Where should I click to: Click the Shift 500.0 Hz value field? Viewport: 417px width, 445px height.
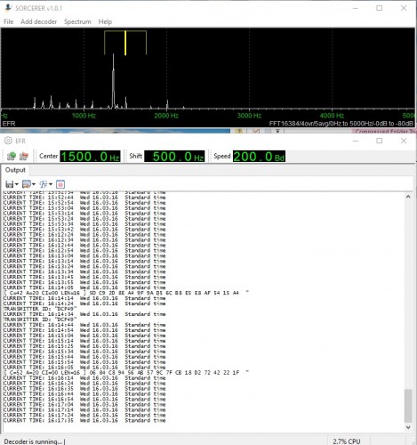click(174, 157)
